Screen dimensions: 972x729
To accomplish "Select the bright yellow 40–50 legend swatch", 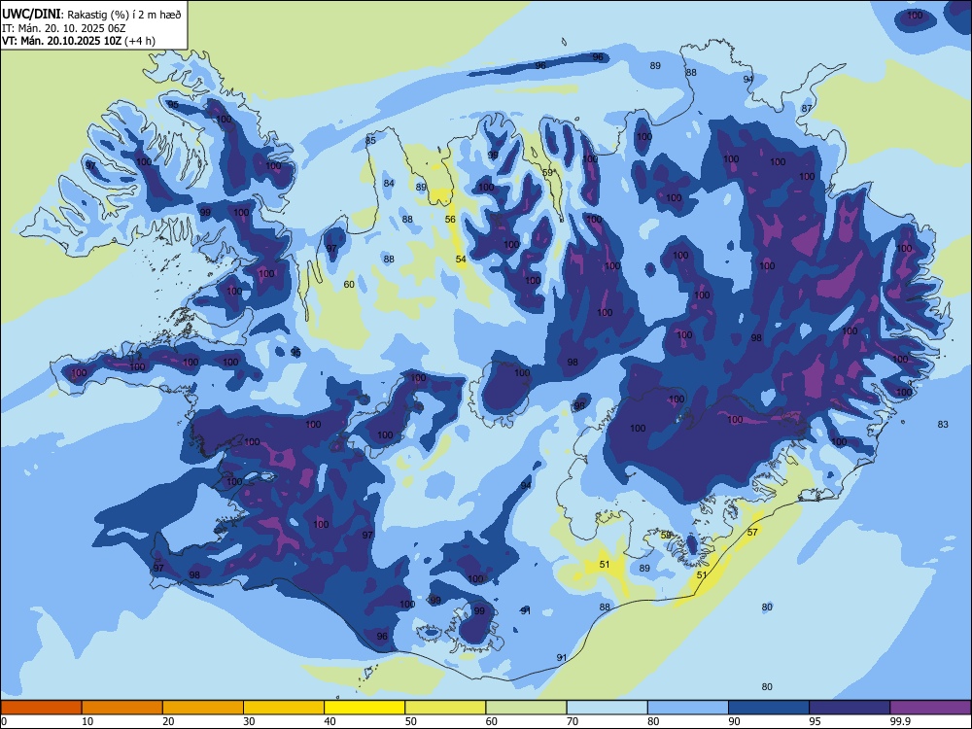I will click(x=364, y=708).
